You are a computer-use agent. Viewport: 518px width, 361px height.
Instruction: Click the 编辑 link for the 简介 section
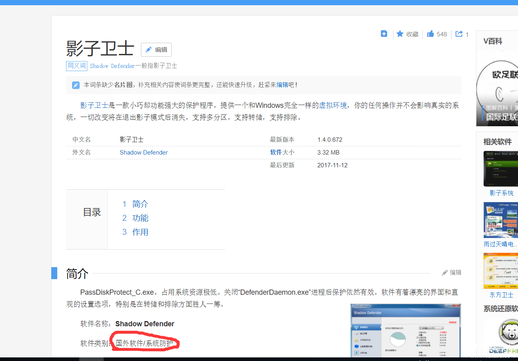(x=452, y=272)
